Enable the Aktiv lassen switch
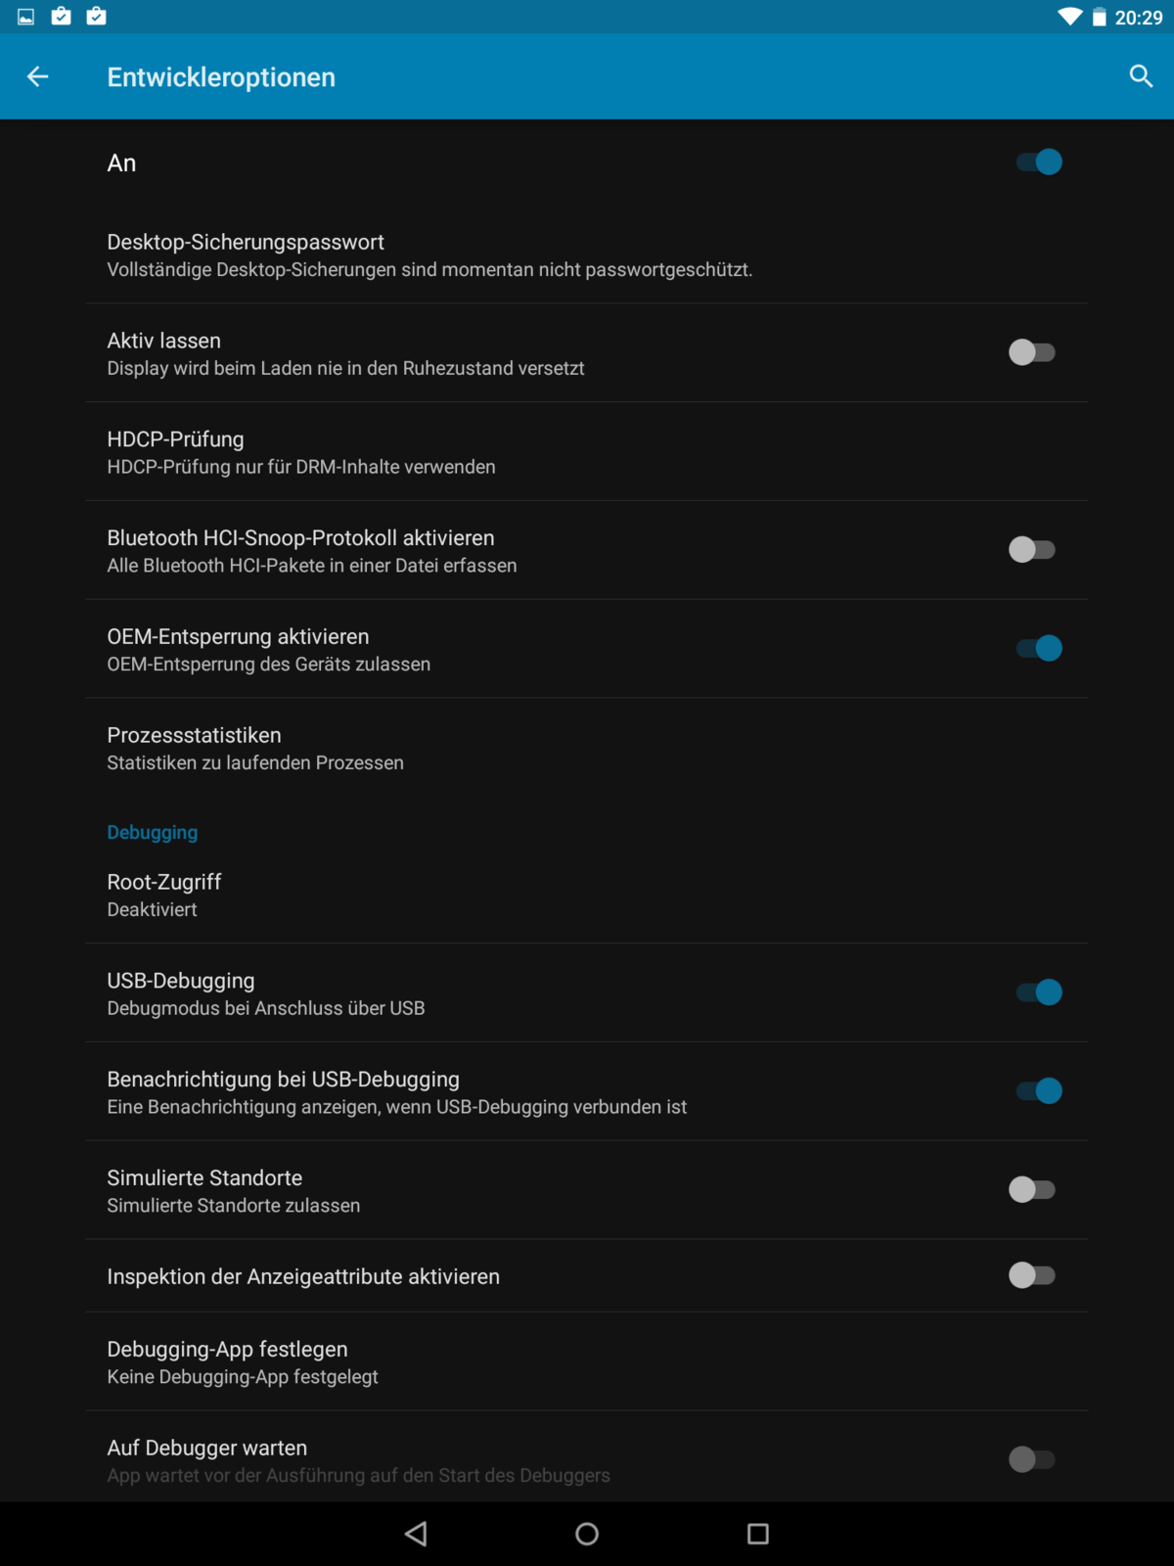 1031,352
